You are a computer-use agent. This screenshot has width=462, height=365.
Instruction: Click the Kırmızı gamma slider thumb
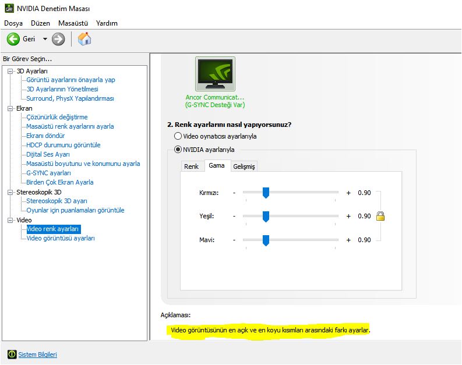pyautogui.click(x=266, y=193)
